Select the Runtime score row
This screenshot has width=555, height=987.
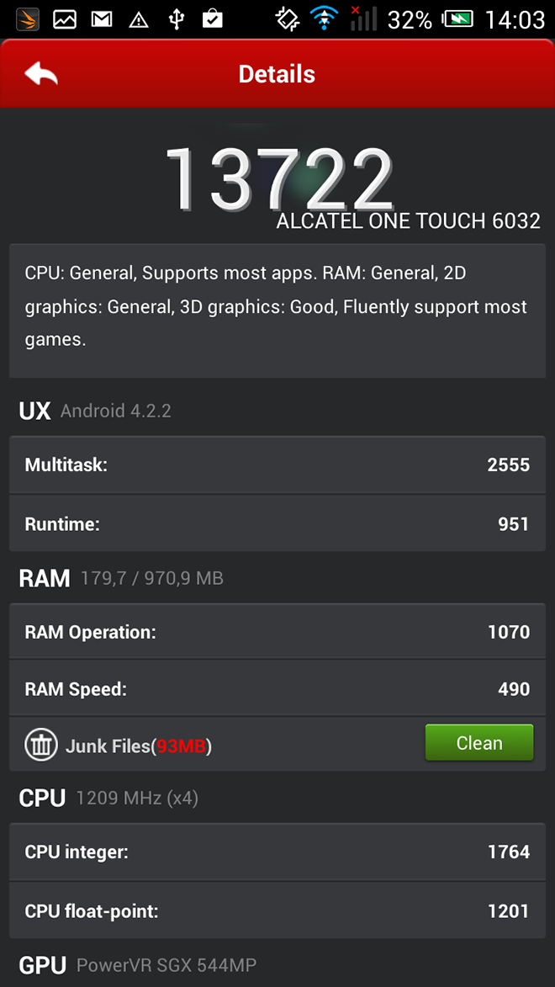277,523
